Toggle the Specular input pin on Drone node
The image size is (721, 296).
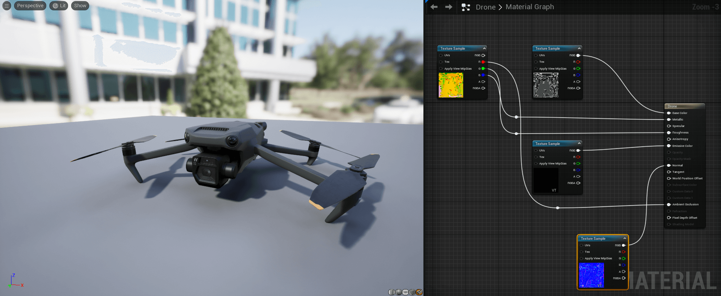pos(669,126)
